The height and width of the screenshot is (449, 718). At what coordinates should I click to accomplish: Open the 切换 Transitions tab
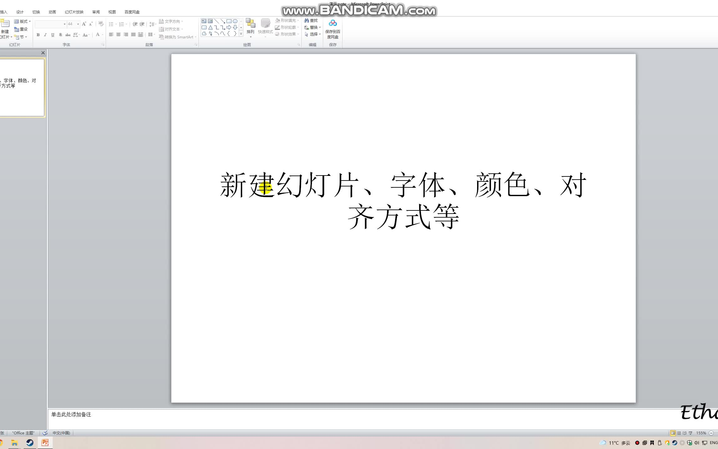click(x=36, y=12)
